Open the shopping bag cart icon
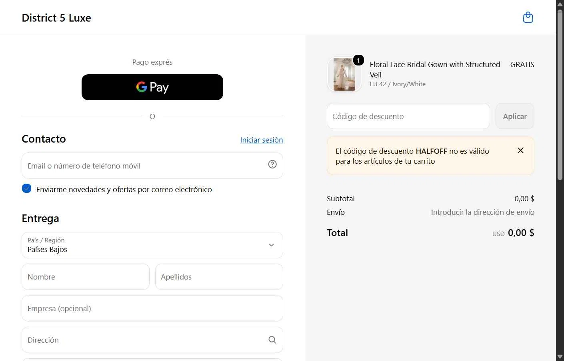 (x=528, y=18)
